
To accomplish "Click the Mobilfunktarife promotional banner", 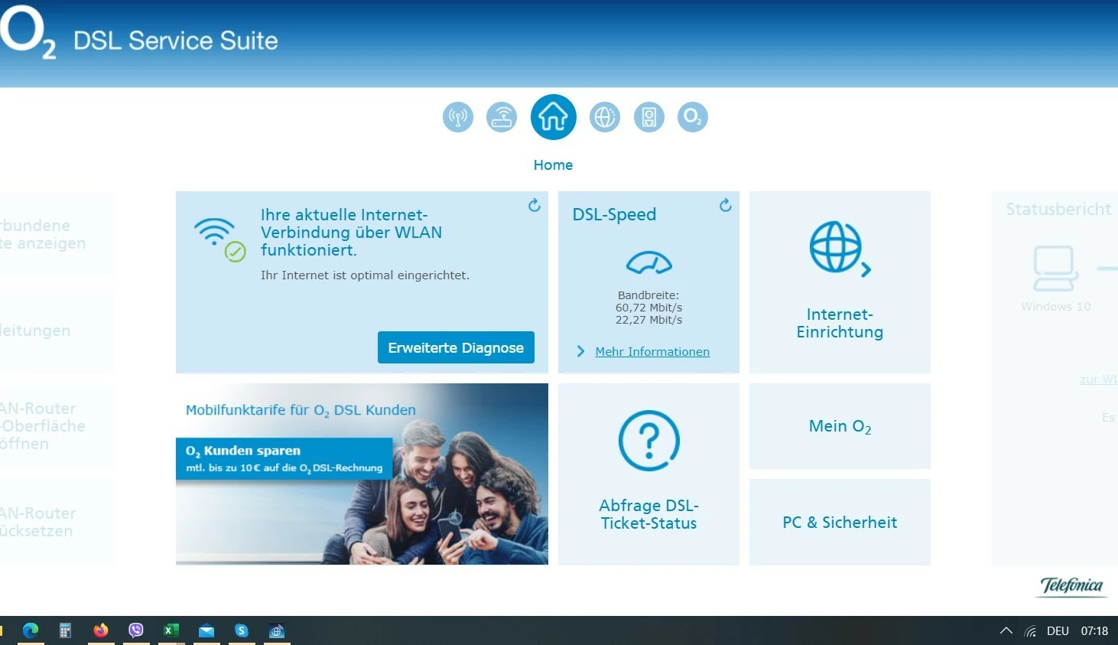I will click(362, 474).
